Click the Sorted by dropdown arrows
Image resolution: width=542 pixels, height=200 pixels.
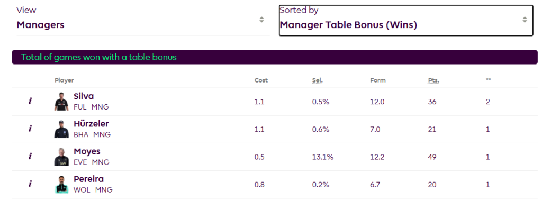point(525,20)
